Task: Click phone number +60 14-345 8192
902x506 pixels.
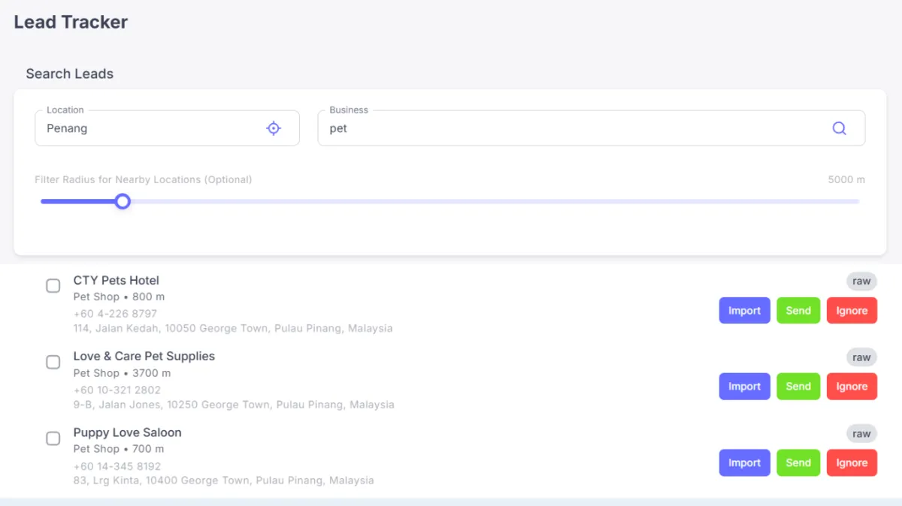Action: tap(117, 466)
